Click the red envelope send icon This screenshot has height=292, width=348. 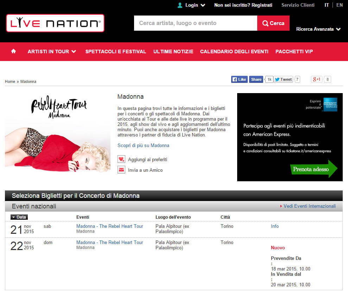point(121,170)
